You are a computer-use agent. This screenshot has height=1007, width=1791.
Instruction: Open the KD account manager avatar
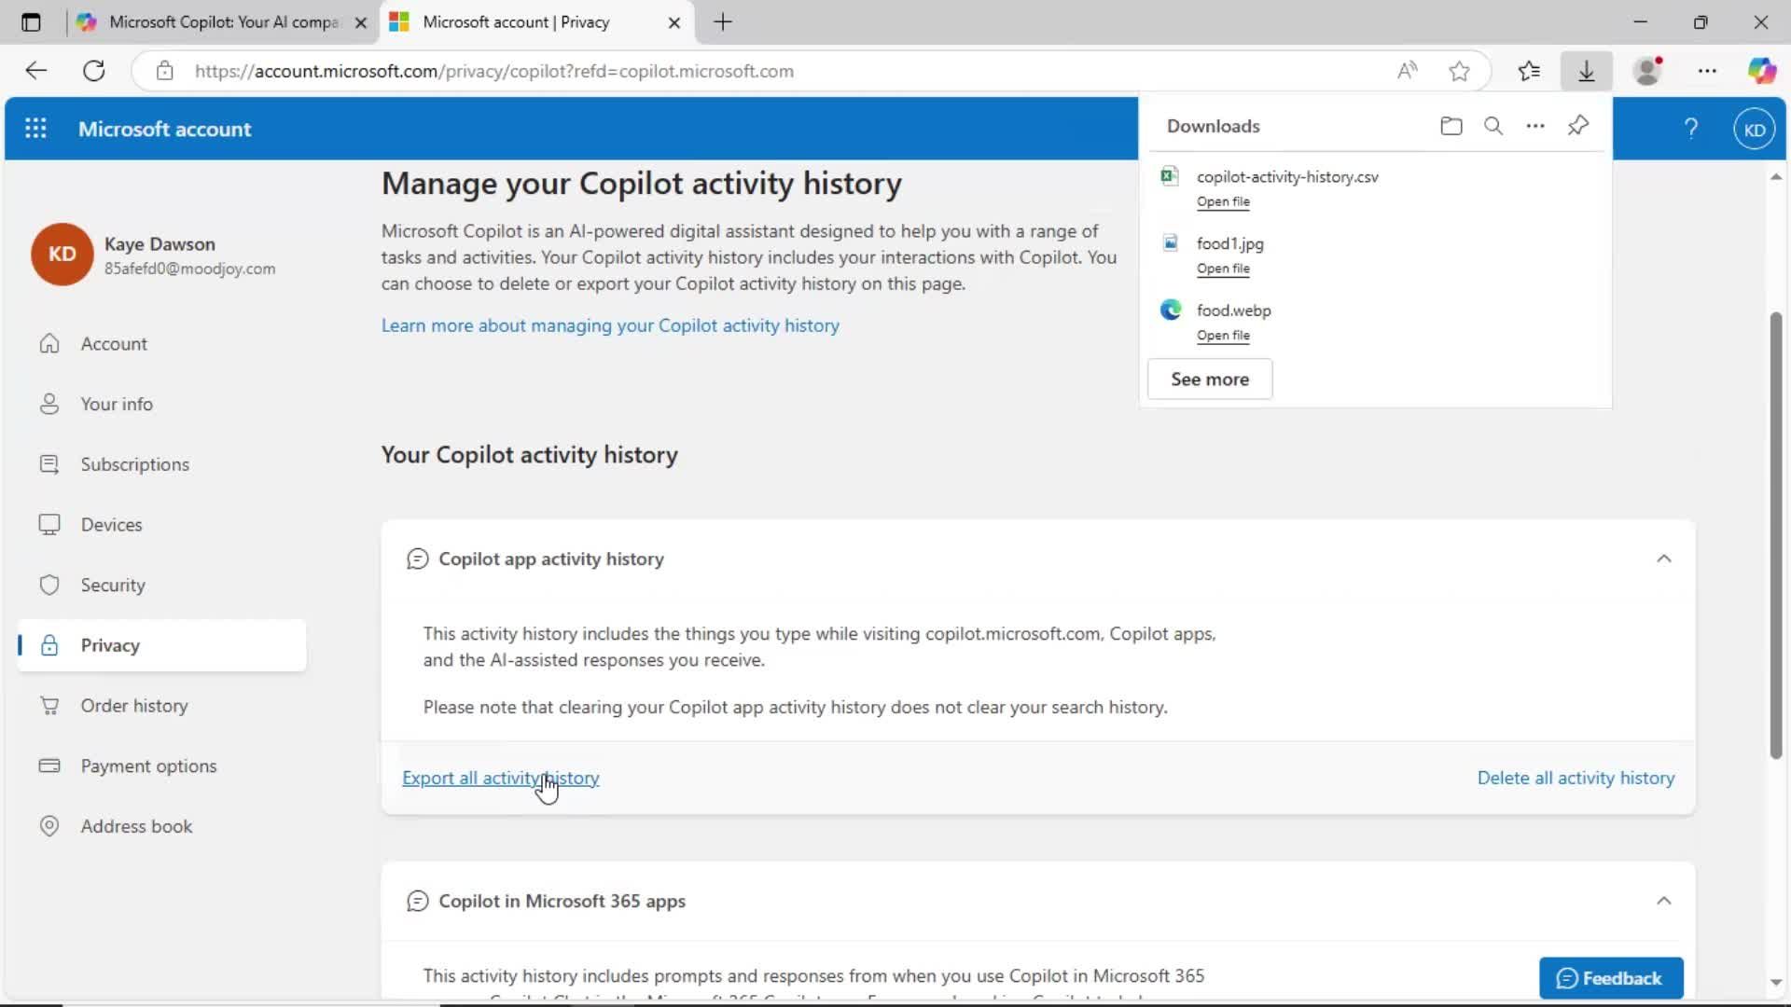click(x=1755, y=130)
